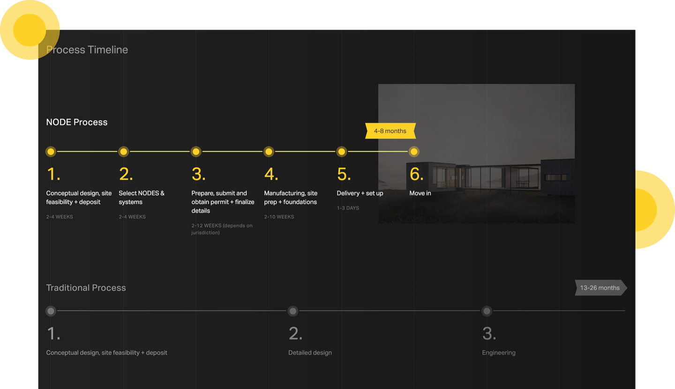Click the 'Select NODES & systems' label

[x=142, y=198]
